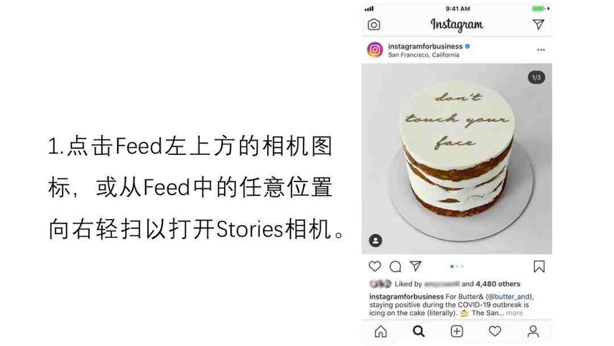Open @butter_and mention link
Viewport: 614px width, 346px height.
(509, 296)
